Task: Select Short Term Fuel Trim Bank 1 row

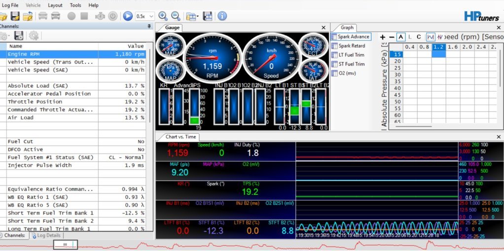Action: click(x=73, y=213)
